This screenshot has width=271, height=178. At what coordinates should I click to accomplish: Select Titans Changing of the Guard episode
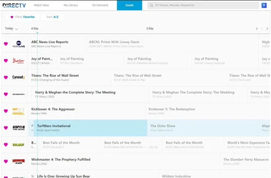(x=69, y=77)
